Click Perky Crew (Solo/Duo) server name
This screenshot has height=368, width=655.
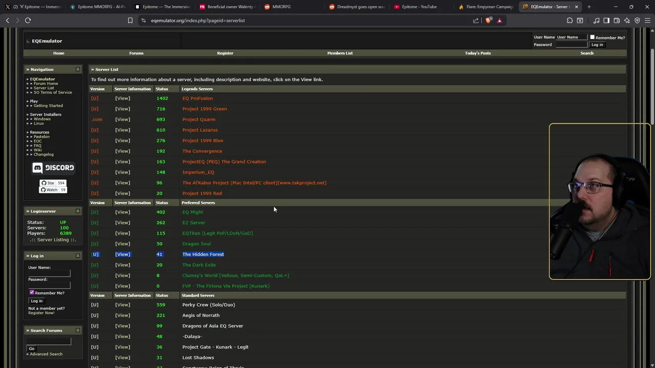tap(209, 305)
